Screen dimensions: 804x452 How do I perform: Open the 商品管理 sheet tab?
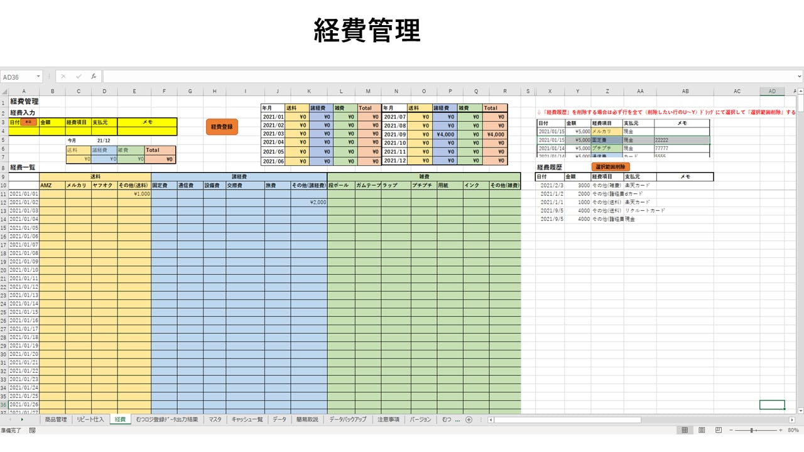point(56,419)
